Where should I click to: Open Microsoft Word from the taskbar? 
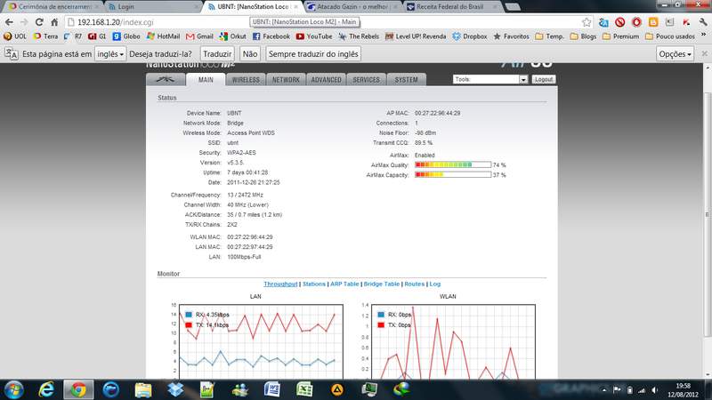pos(272,389)
